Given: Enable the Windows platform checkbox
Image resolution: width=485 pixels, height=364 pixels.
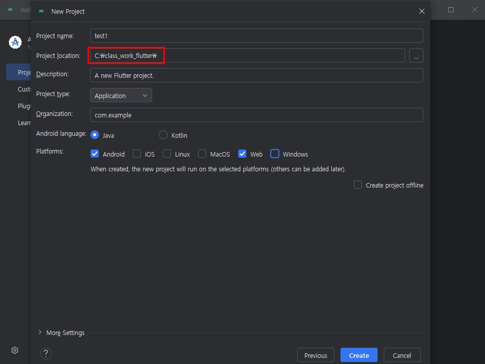Looking at the screenshot, I should point(275,154).
